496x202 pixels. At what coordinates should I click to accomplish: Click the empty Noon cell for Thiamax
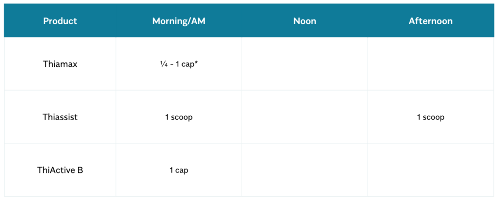coord(305,64)
